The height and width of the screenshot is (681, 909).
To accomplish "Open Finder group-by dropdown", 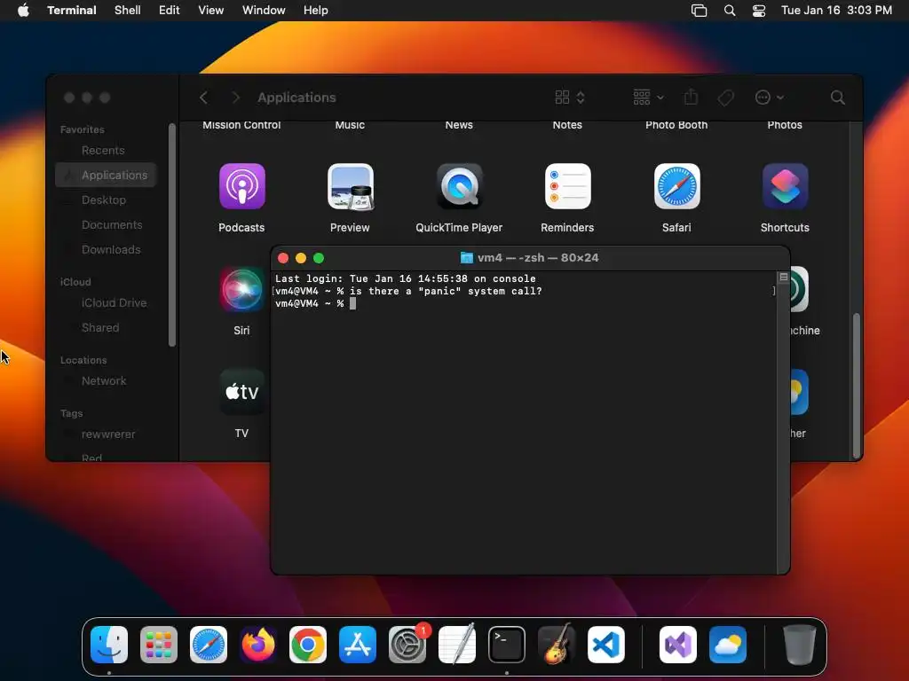I will tap(648, 98).
